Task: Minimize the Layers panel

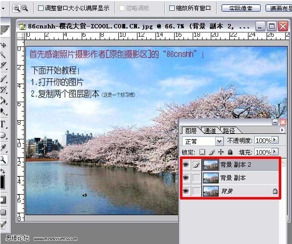Action: (275, 122)
